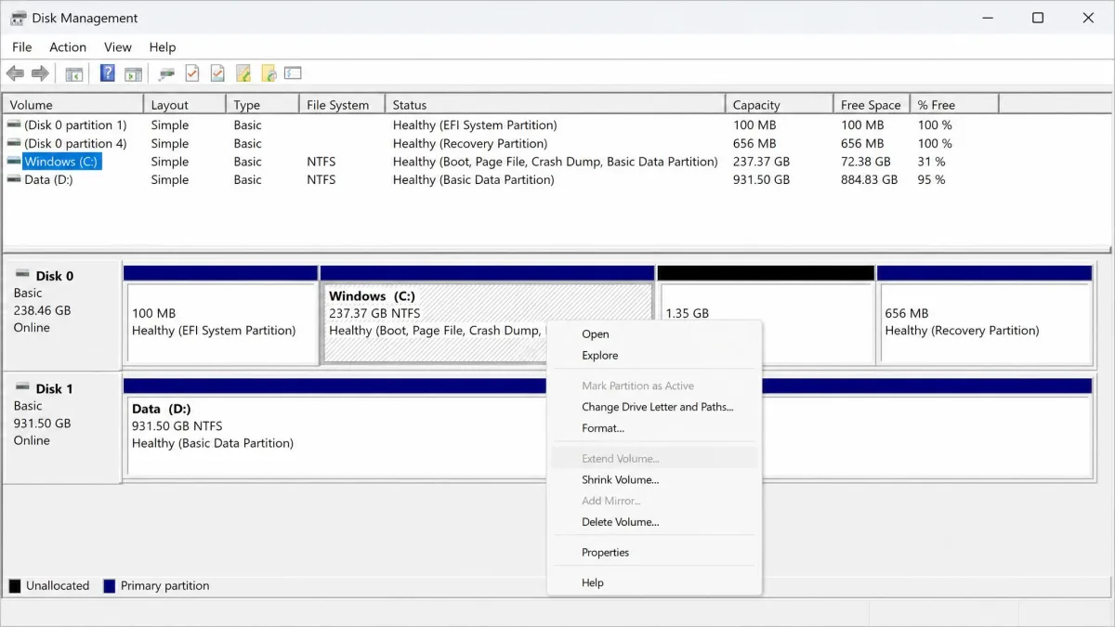Click the drive icon beside Data (D:)
The width and height of the screenshot is (1115, 627).
(14, 179)
